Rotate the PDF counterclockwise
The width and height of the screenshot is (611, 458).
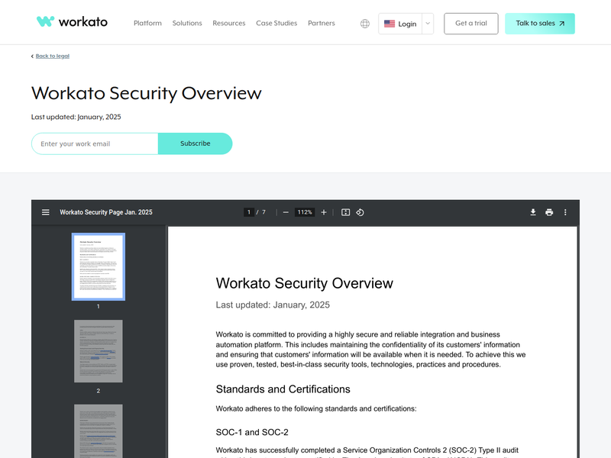coord(360,212)
